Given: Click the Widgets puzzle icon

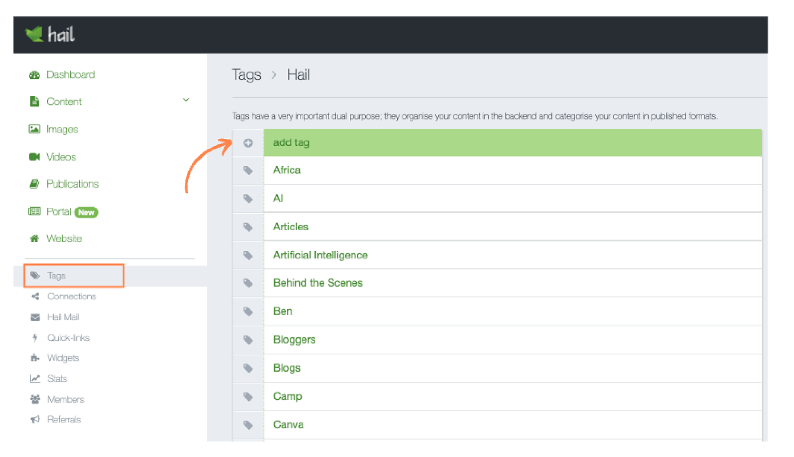Looking at the screenshot, I should point(35,358).
